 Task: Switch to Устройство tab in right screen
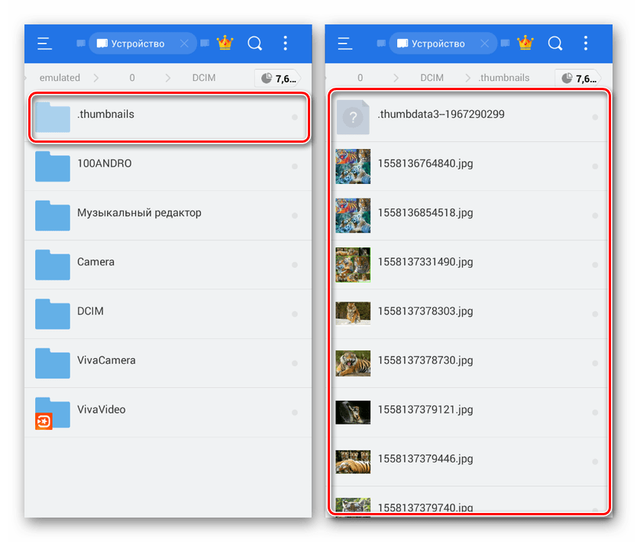[x=438, y=44]
